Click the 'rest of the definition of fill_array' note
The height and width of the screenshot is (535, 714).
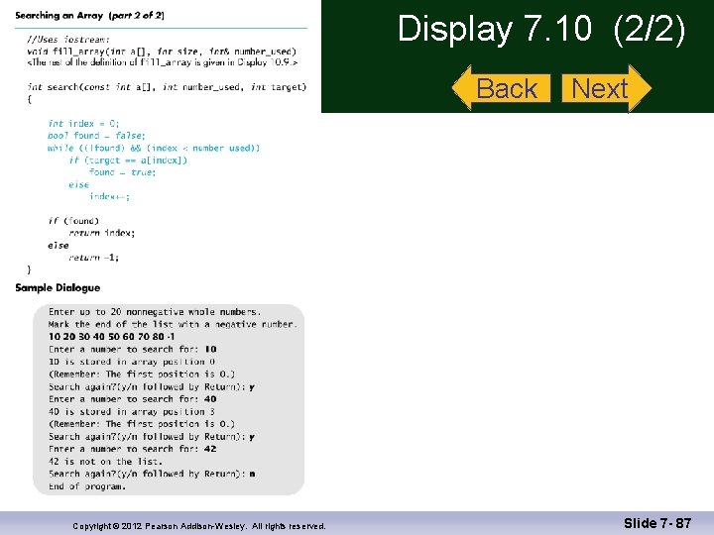coord(162,62)
